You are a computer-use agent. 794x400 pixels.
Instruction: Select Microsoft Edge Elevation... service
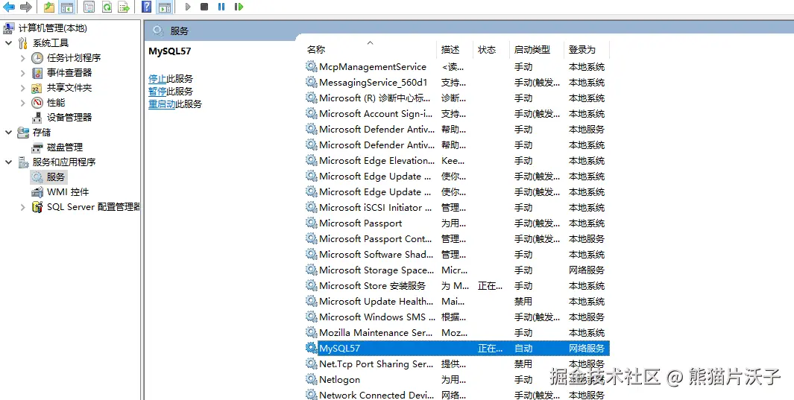(457, 160)
